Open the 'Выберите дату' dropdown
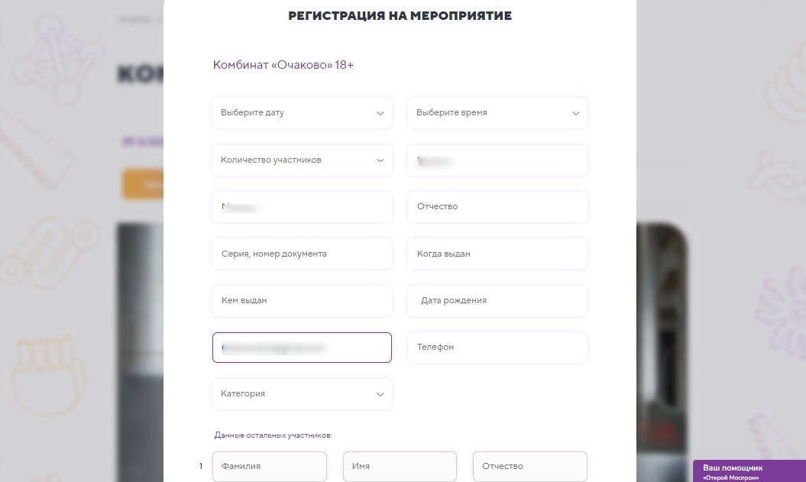The height and width of the screenshot is (482, 806). [x=301, y=113]
